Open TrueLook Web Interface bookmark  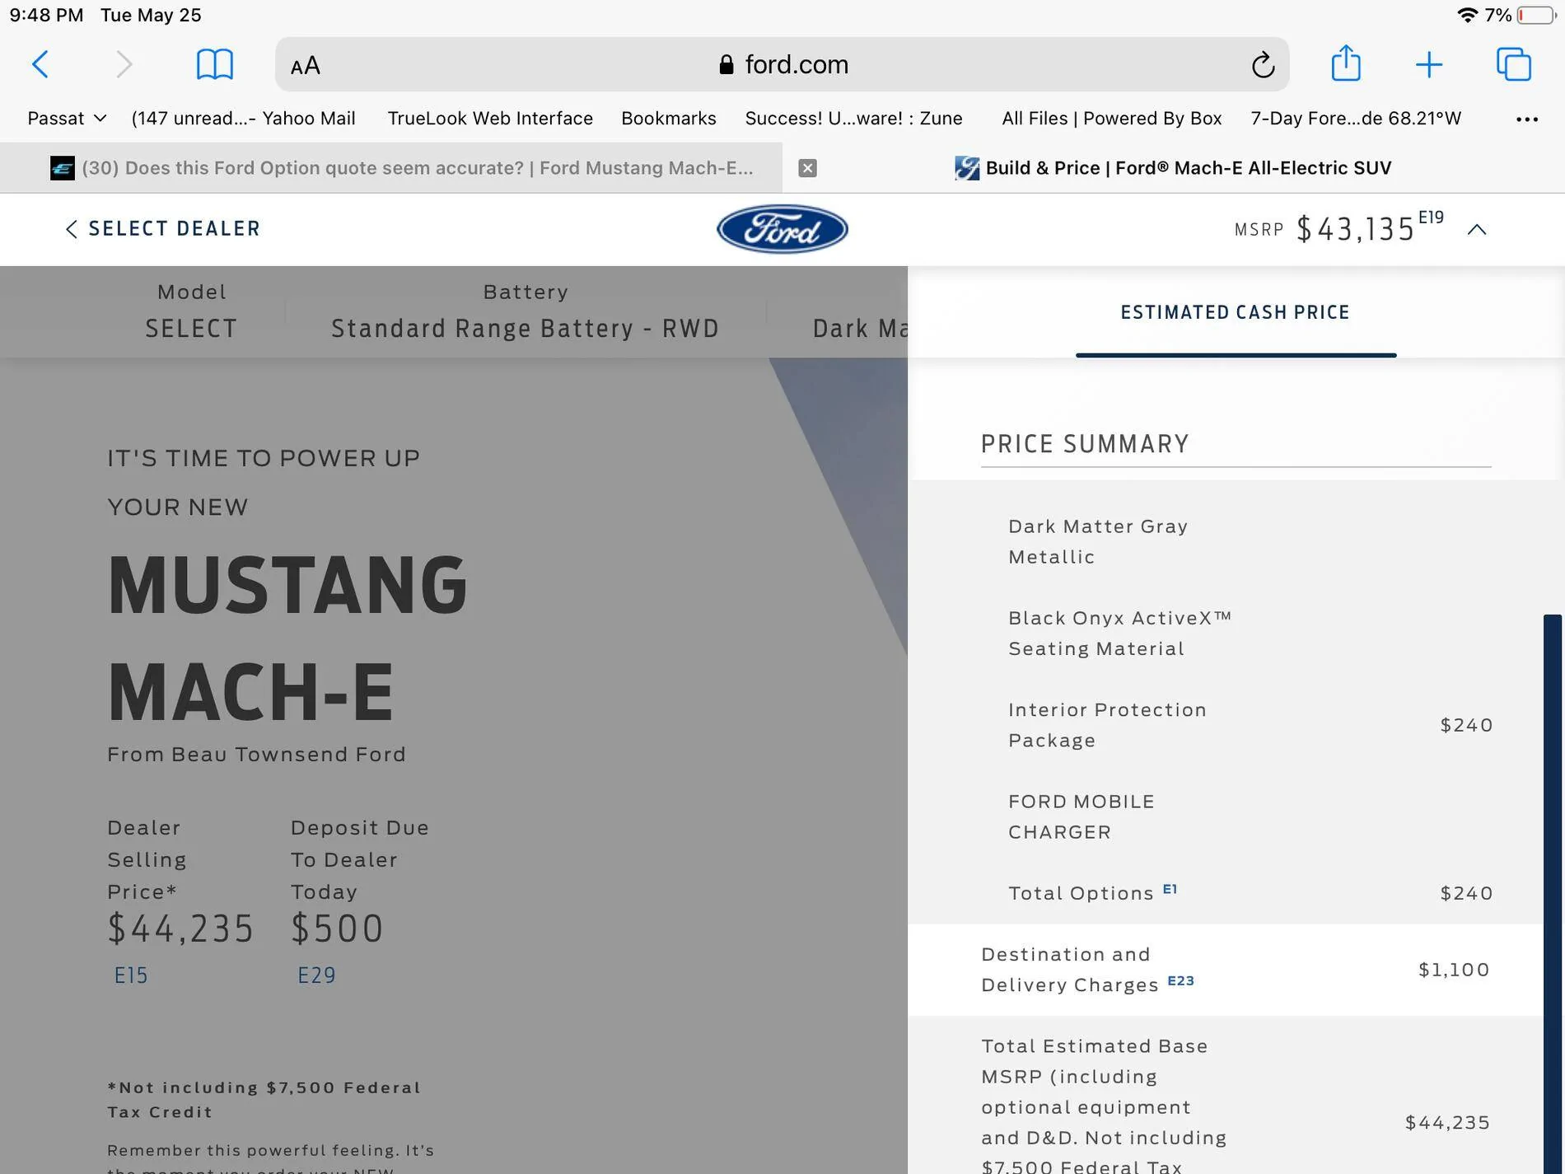pyautogui.click(x=490, y=119)
